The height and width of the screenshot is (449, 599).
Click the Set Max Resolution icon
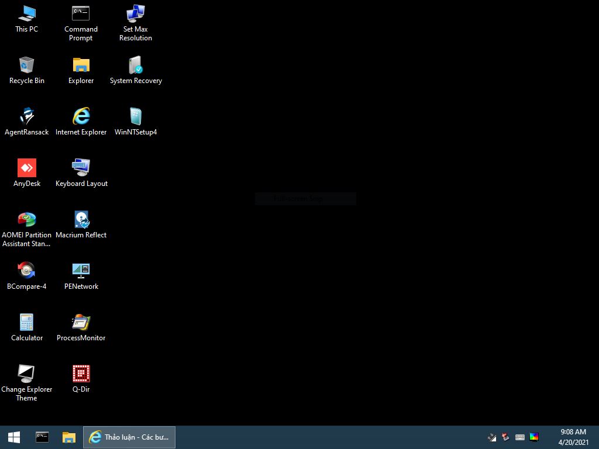coord(135,23)
